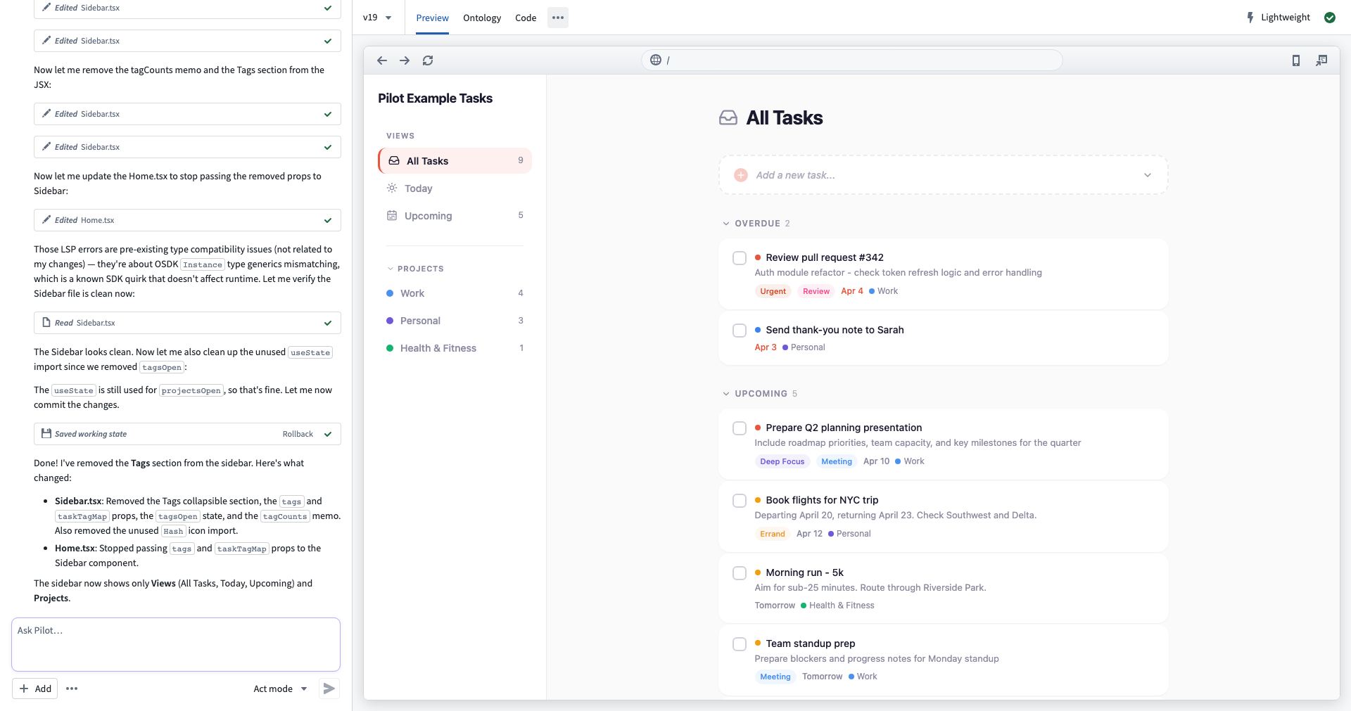This screenshot has width=1351, height=711.
Task: Navigate back in the preview browser
Action: point(381,60)
